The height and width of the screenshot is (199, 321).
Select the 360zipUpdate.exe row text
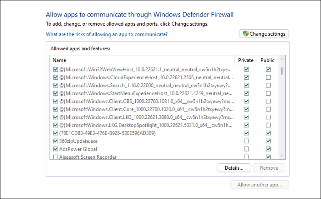(78, 141)
